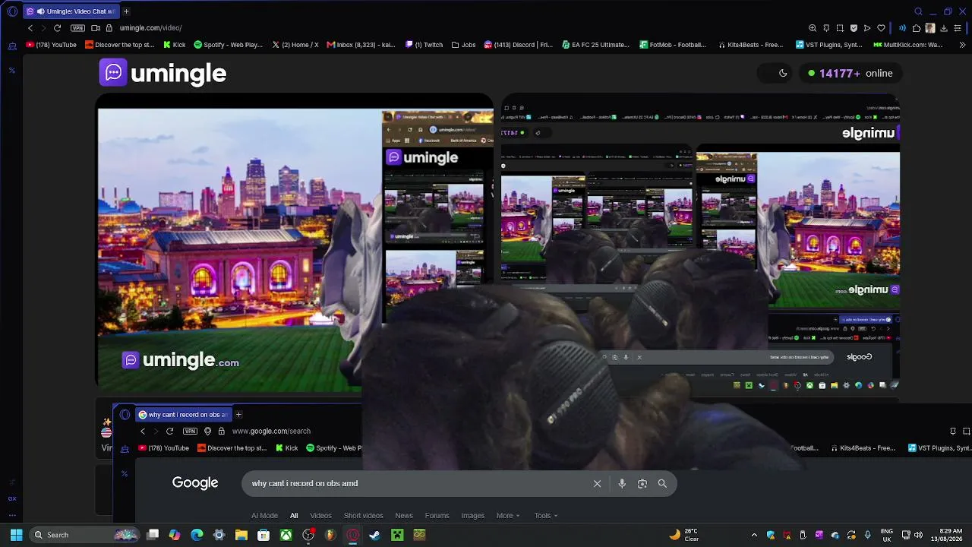The width and height of the screenshot is (972, 547).
Task: Toggle the VPN badge beside umingle.com address
Action: 77,28
